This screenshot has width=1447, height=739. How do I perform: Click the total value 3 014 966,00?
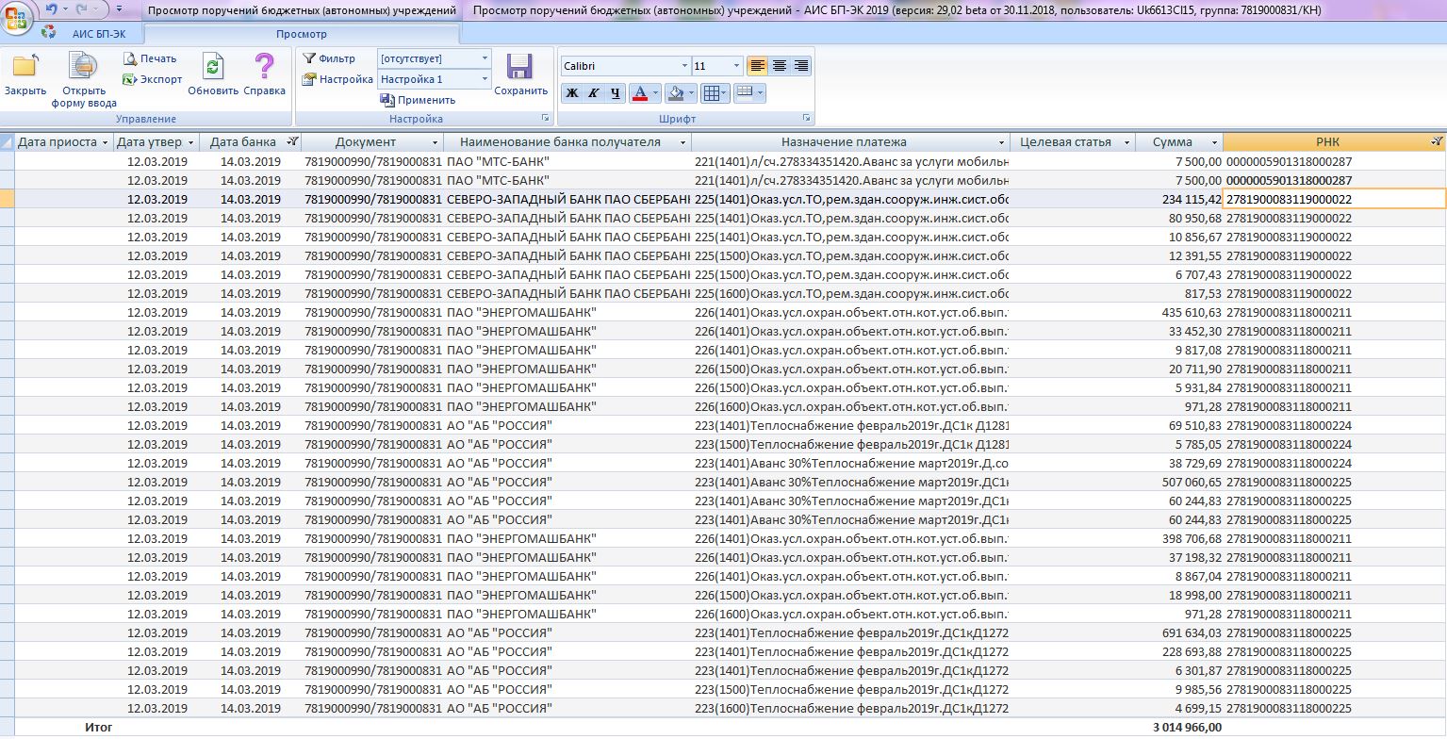(x=1187, y=728)
